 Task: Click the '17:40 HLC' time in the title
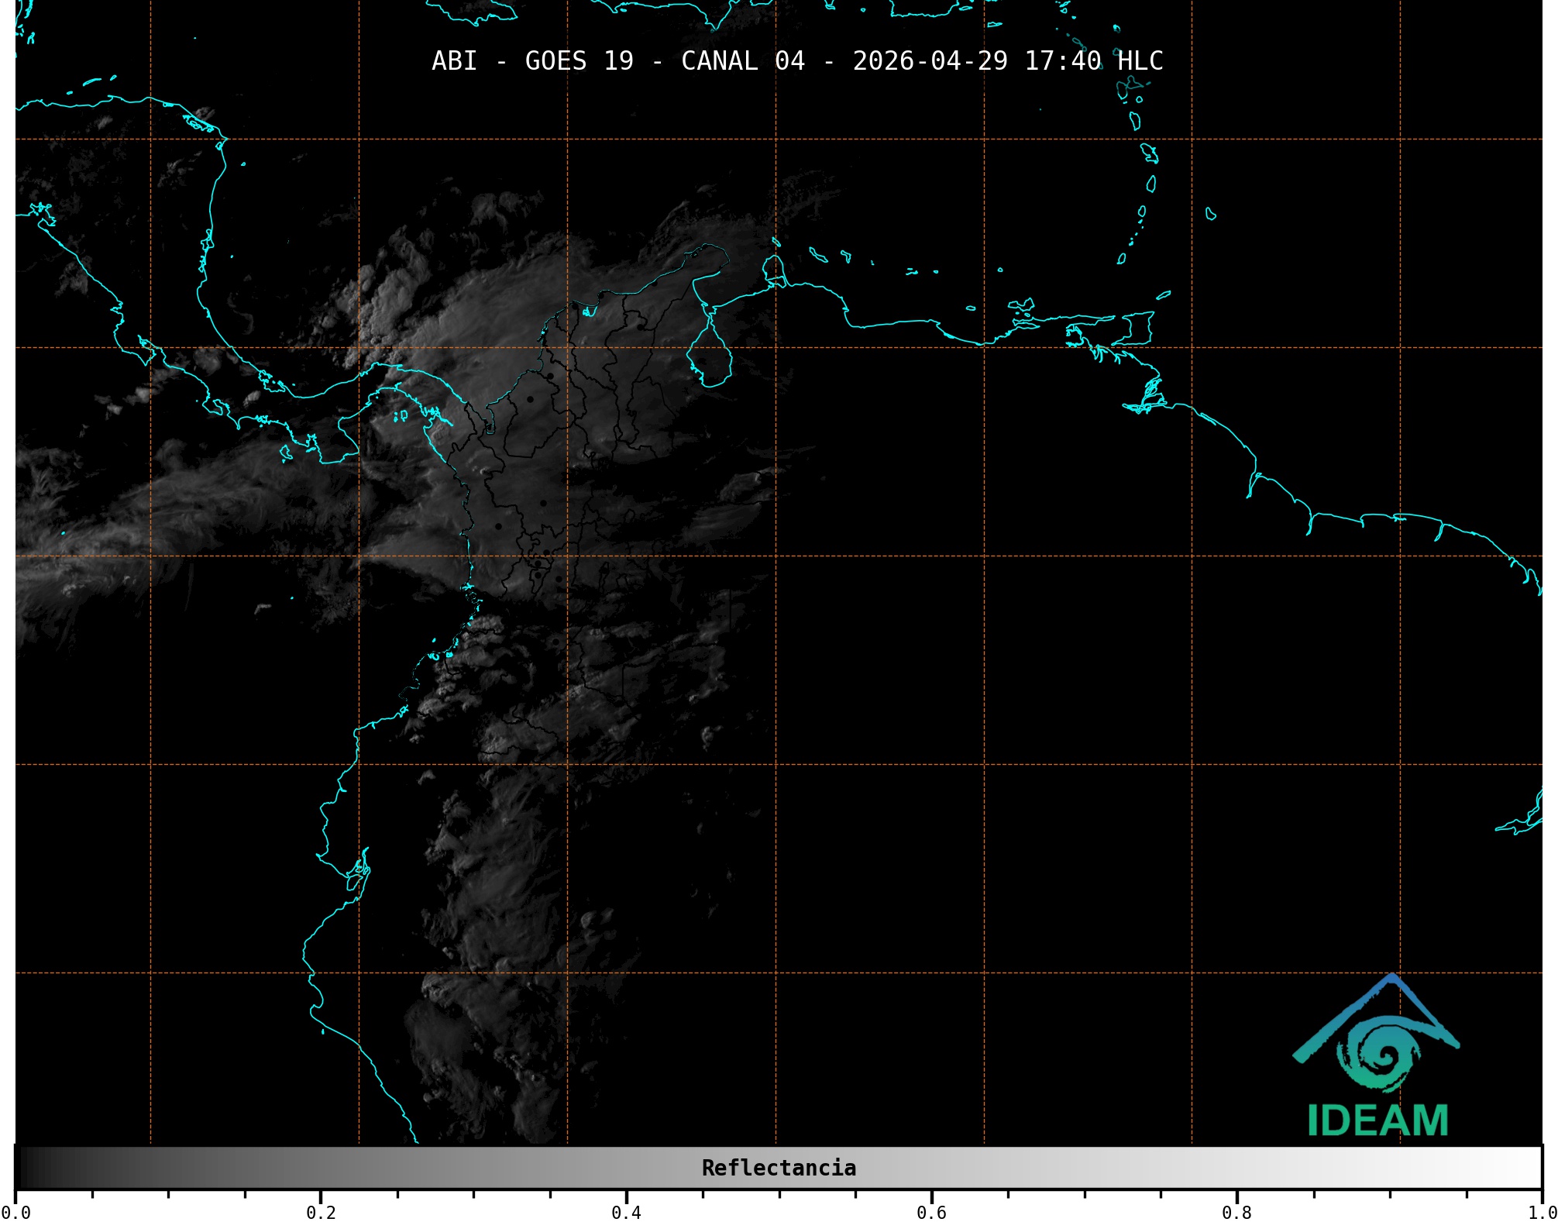pos(1093,61)
